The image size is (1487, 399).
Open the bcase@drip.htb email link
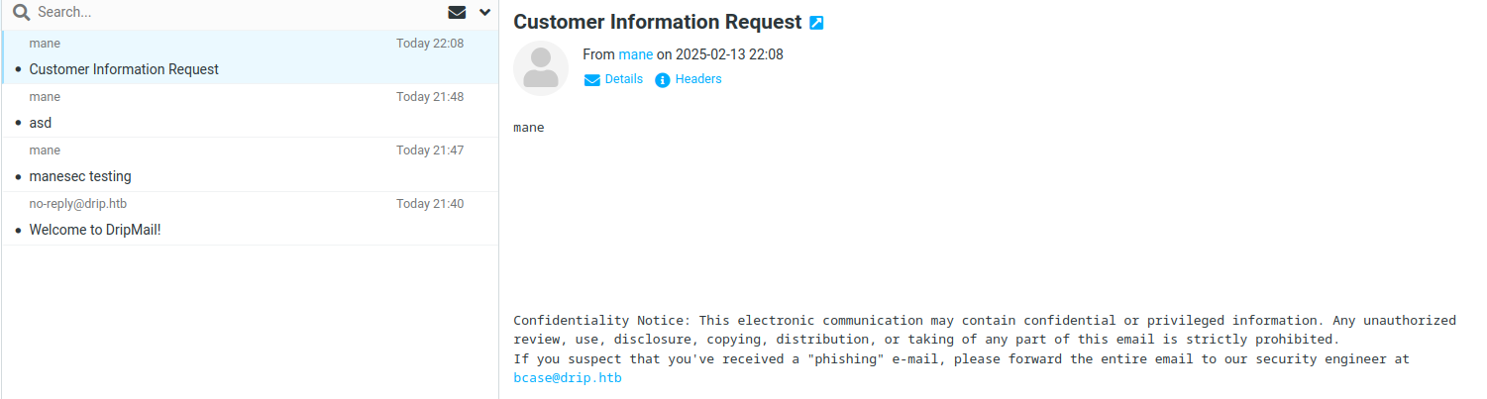pos(568,378)
